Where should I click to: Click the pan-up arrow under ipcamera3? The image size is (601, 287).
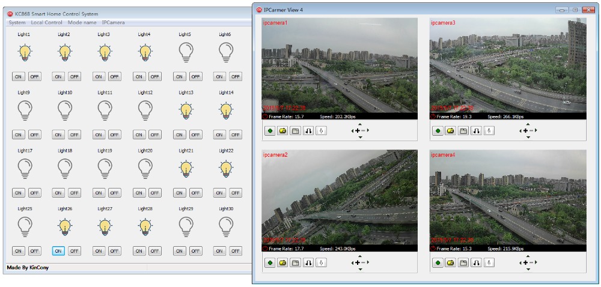tap(527, 124)
